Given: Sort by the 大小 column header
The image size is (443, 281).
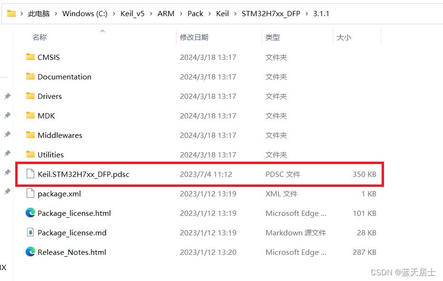Looking at the screenshot, I should click(344, 37).
